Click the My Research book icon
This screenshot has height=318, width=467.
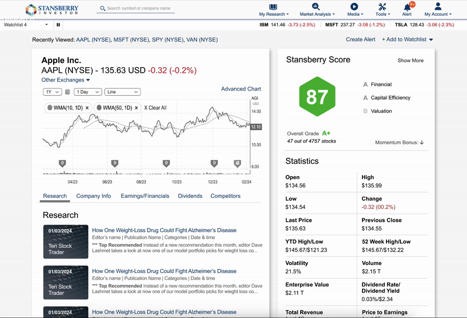click(x=273, y=6)
